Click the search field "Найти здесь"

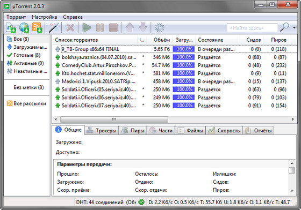[252, 28]
